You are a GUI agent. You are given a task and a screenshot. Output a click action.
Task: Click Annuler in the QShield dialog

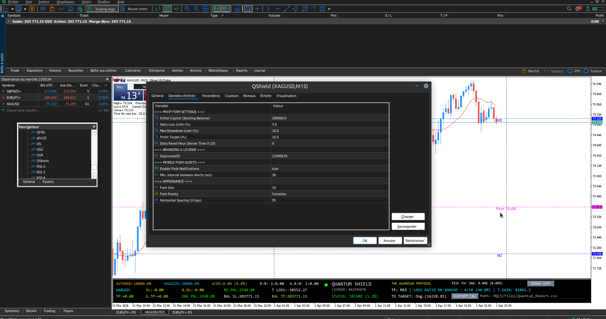[x=389, y=241]
